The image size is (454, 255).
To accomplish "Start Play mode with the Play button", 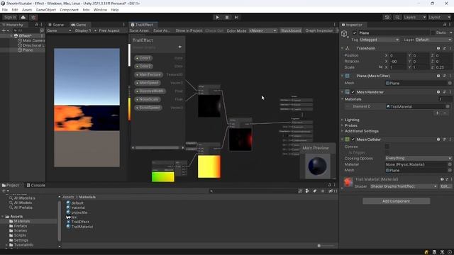I will pos(218,17).
